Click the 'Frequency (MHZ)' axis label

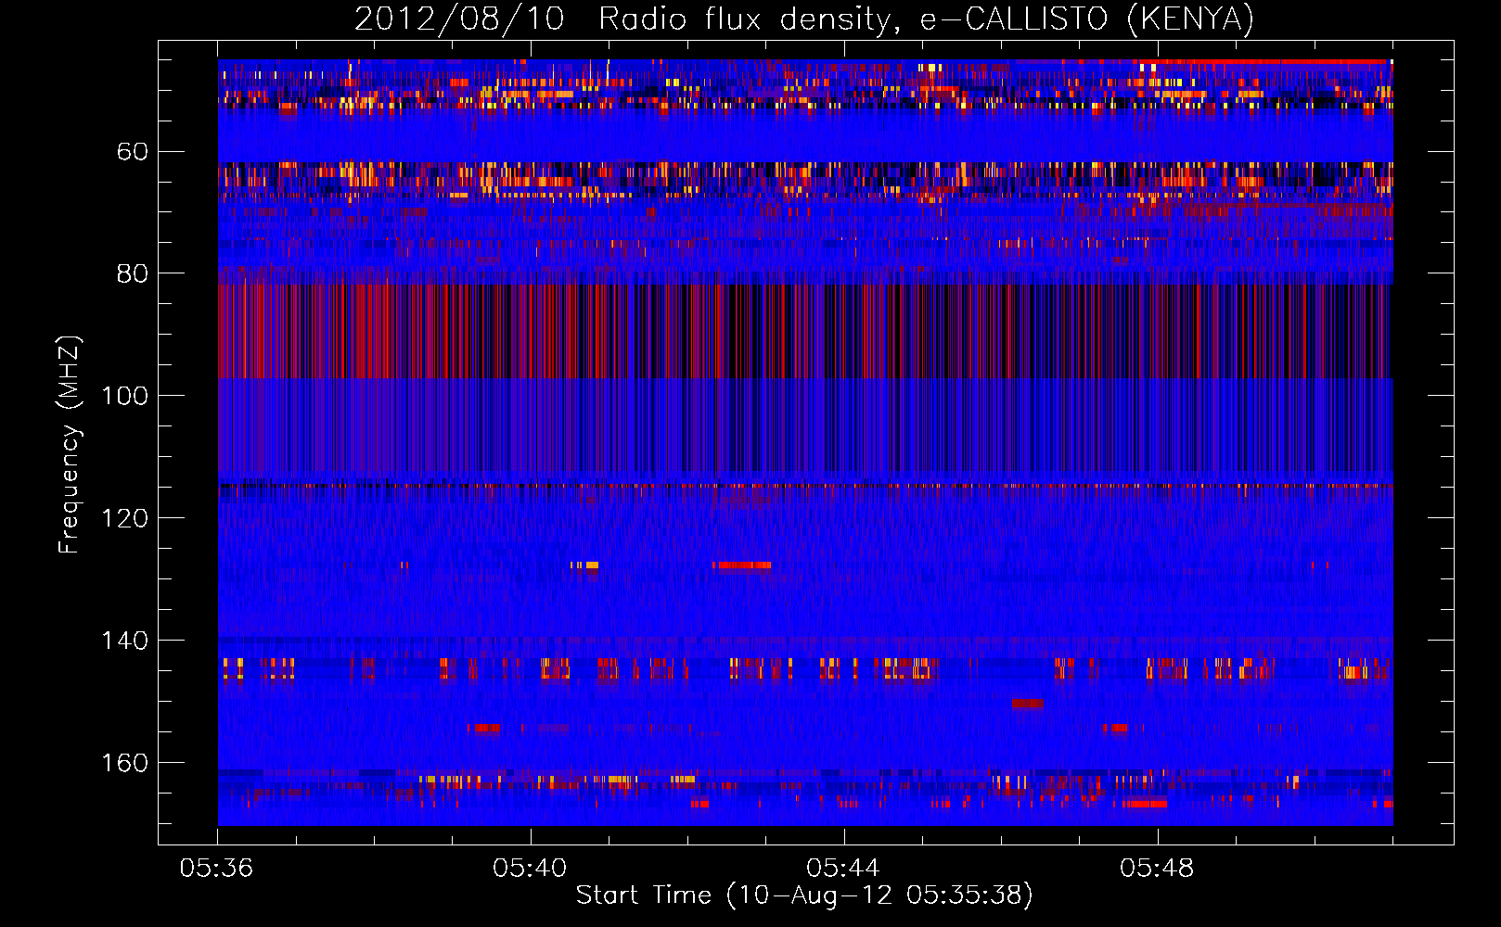pyautogui.click(x=70, y=445)
